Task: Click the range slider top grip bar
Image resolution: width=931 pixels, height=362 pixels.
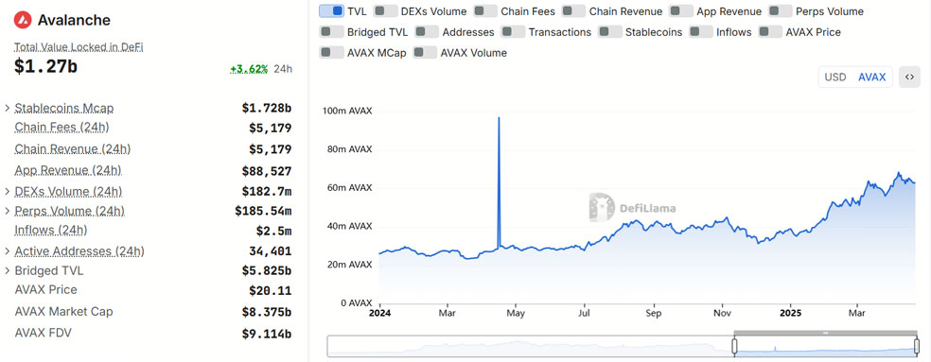Action: coord(826,333)
